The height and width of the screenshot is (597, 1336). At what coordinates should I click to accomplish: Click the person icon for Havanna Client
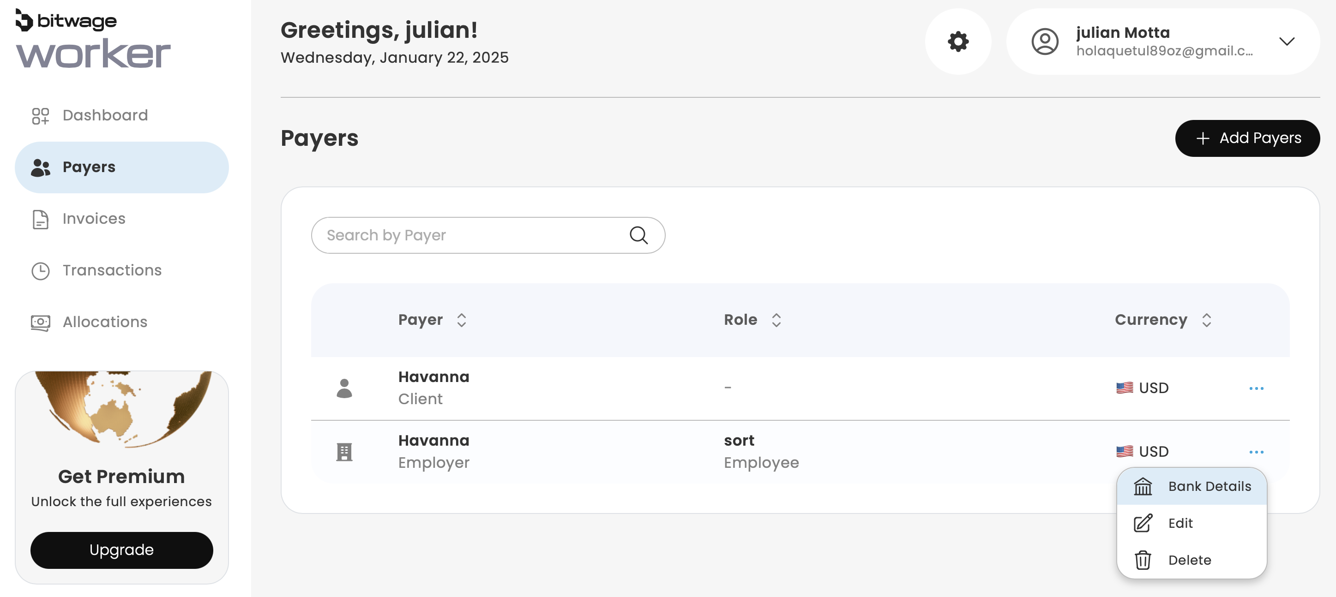coord(344,388)
